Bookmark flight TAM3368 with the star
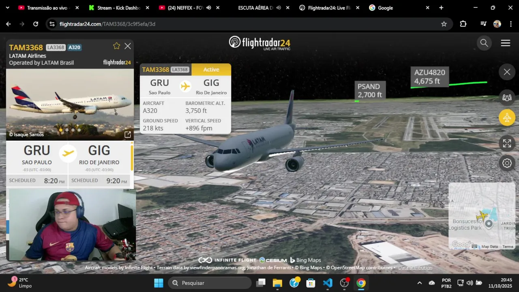Image resolution: width=519 pixels, height=292 pixels. point(116,46)
